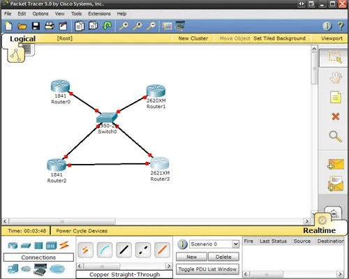Screen dimensions: 349x279
Task: Select WAN Emulation cloud category icon
Action: pos(26,269)
